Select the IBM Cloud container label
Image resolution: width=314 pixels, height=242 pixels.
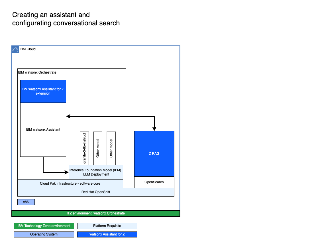[28, 49]
